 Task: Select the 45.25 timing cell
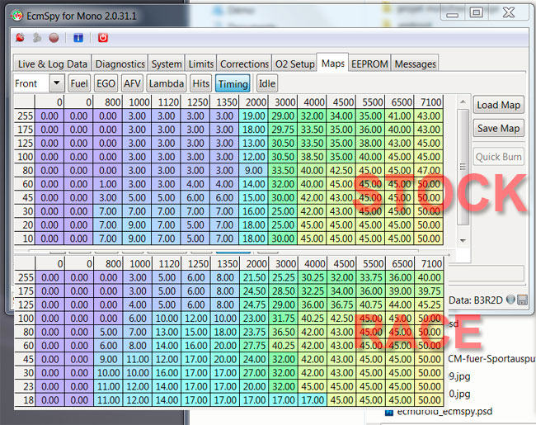430,305
